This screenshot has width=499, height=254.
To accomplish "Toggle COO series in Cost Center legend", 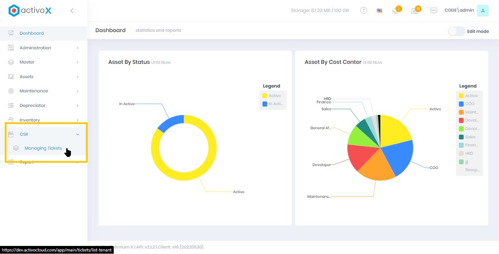I will [469, 104].
